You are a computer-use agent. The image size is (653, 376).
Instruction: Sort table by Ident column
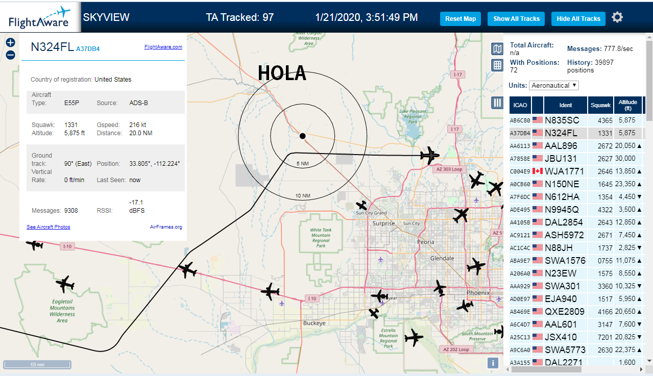[x=566, y=105]
